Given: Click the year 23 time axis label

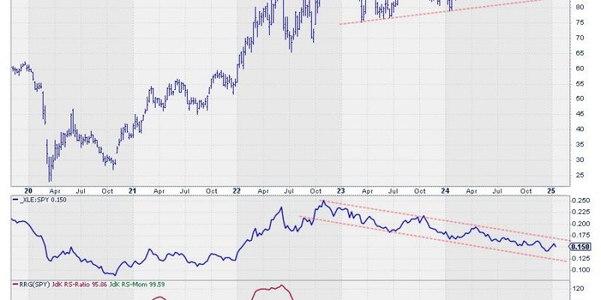Looking at the screenshot, I should click(x=341, y=190).
